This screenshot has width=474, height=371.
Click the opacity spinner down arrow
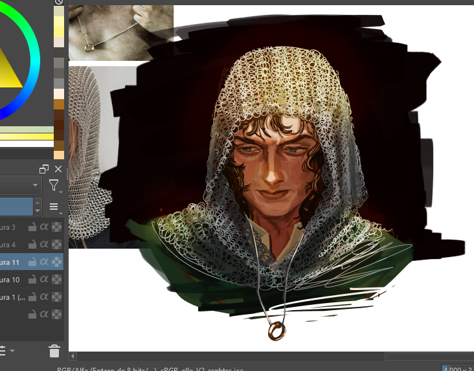38,210
